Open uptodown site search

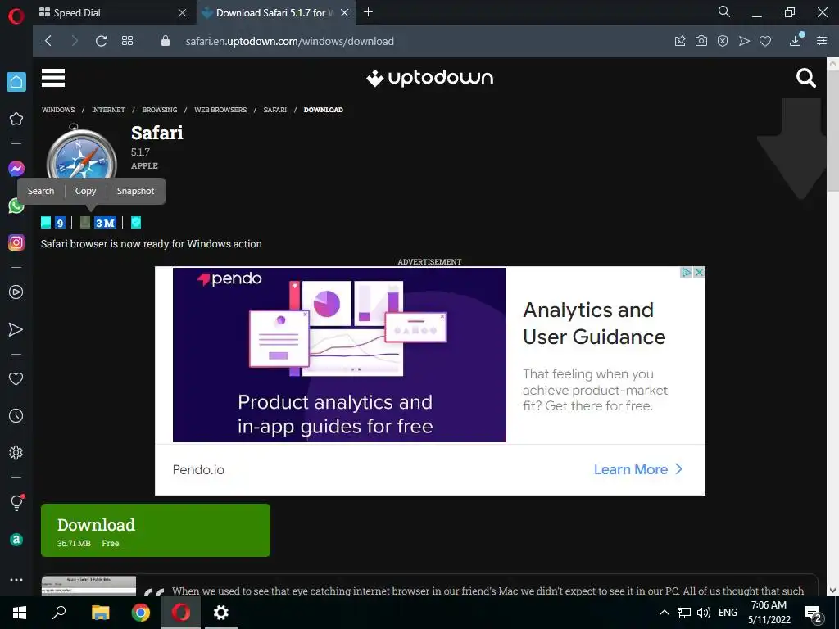coord(805,78)
